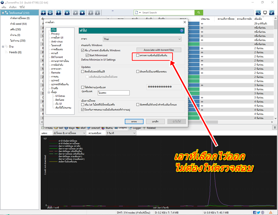This screenshot has width=278, height=215.
Task: Select Feeds (0) in the sidebar
Action: coord(15,52)
